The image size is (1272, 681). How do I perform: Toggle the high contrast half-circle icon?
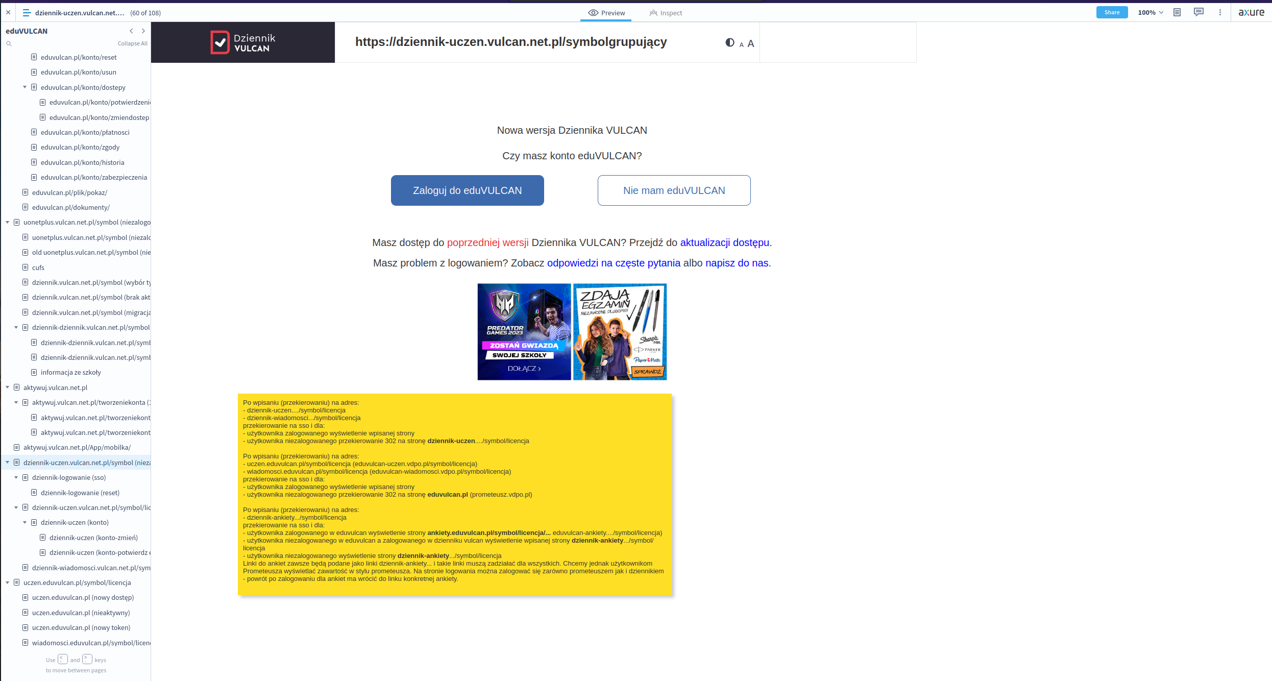tap(730, 43)
